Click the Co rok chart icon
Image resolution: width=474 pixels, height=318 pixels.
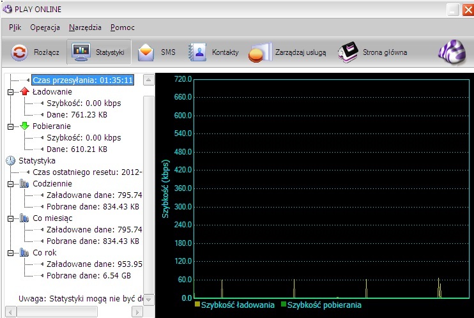click(x=24, y=252)
